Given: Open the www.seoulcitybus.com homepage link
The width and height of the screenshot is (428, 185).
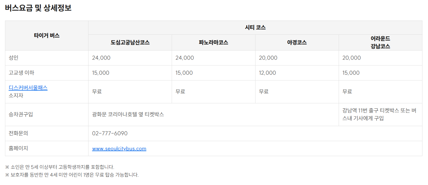Looking at the screenshot, I should [119, 149].
